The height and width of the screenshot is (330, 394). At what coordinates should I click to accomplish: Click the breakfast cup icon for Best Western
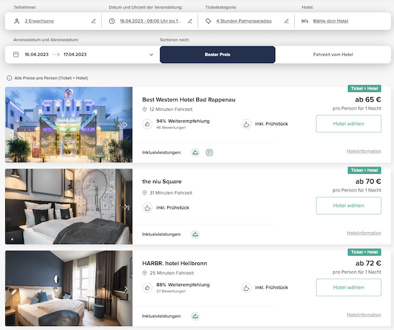pos(246,124)
